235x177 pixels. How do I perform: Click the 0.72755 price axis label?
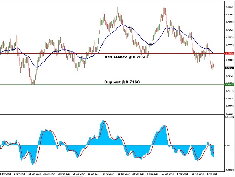pos(229,76)
